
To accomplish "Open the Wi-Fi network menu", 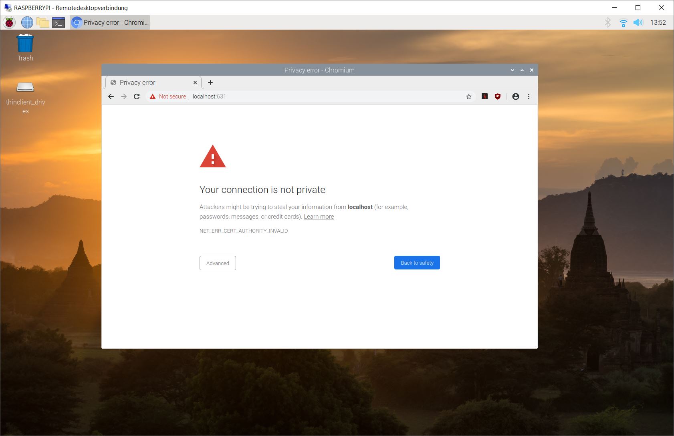I will (x=623, y=22).
